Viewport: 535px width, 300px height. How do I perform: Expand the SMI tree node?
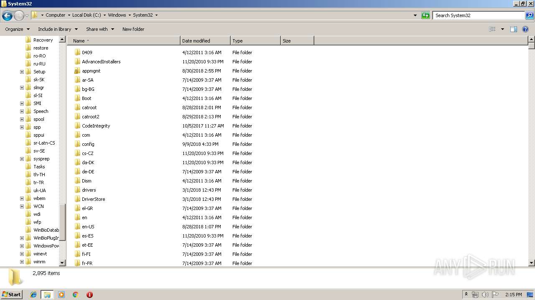pos(22,103)
